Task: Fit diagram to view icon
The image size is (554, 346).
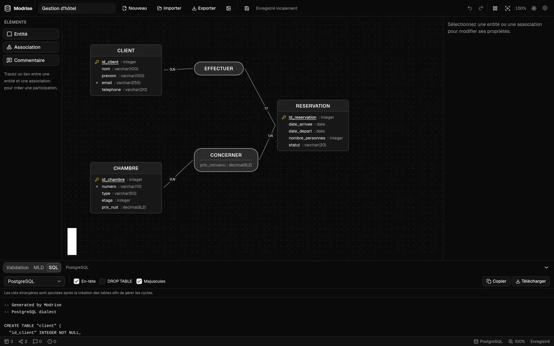Action: click(508, 8)
